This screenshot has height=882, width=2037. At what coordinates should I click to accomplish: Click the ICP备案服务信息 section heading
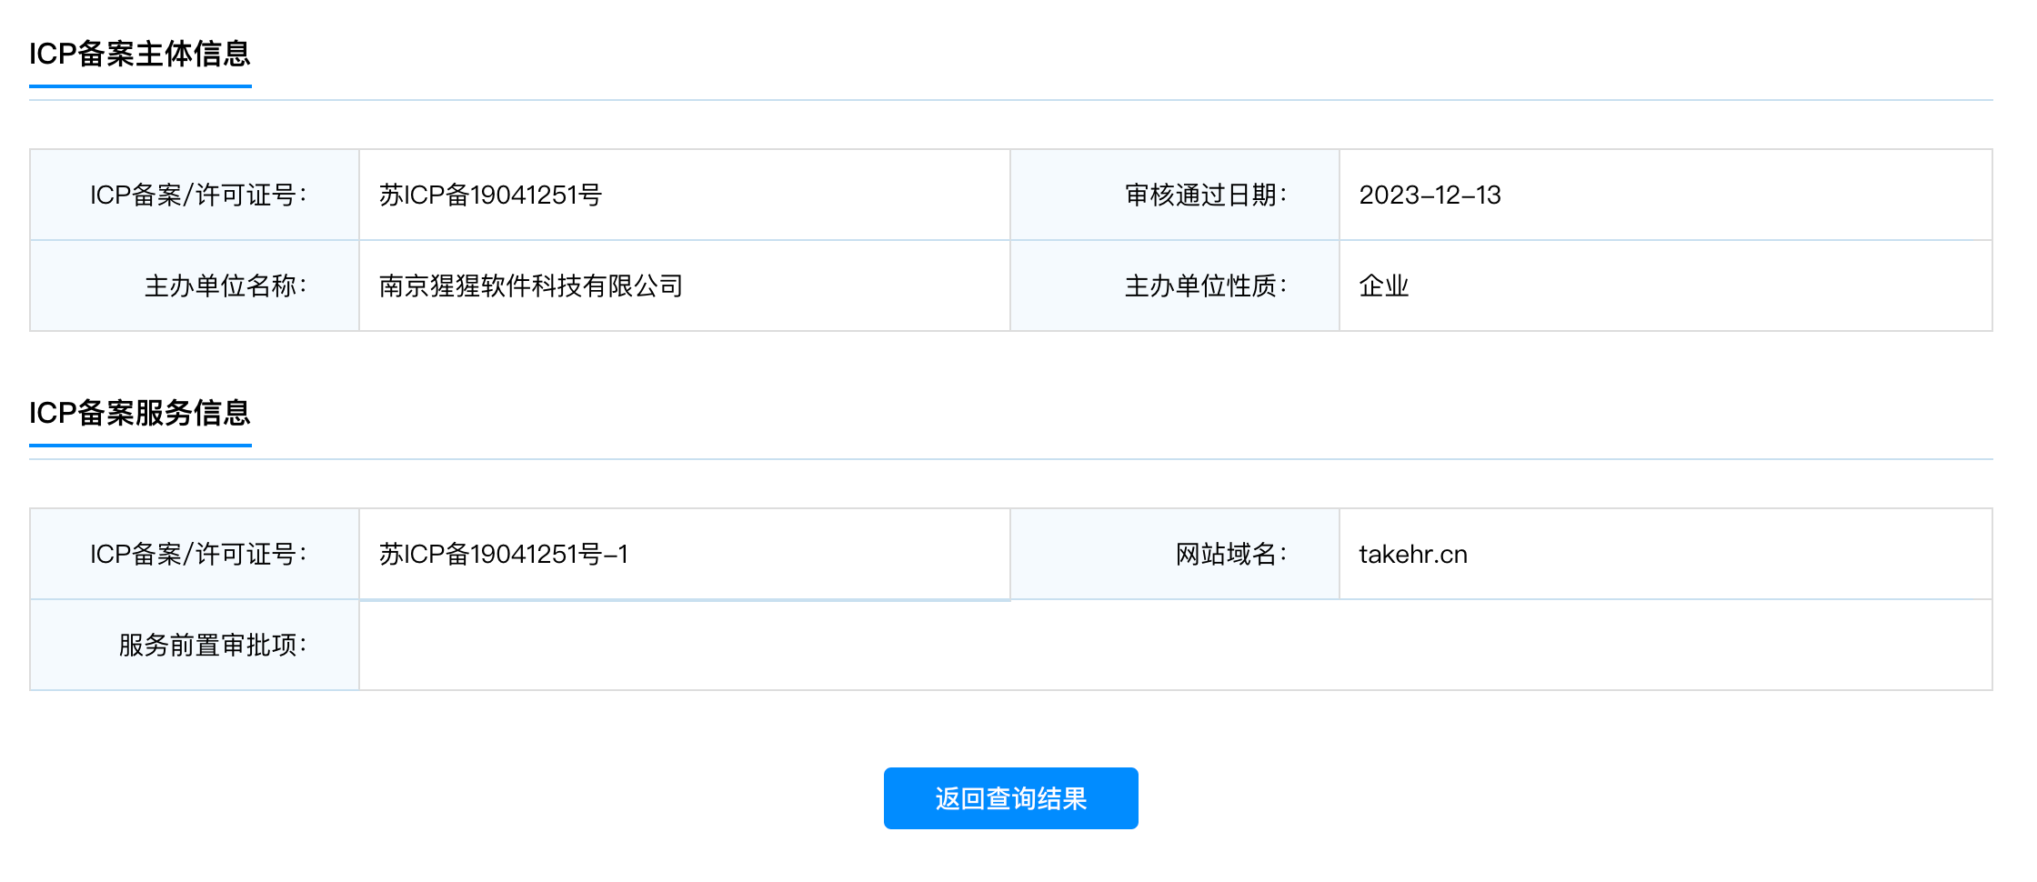tap(140, 413)
